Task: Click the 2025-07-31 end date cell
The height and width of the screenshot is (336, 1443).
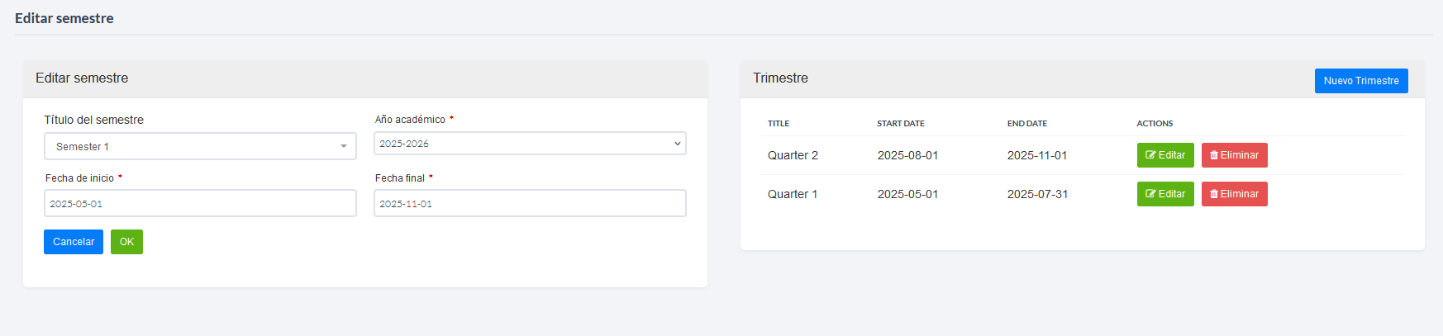Action: [x=1037, y=194]
